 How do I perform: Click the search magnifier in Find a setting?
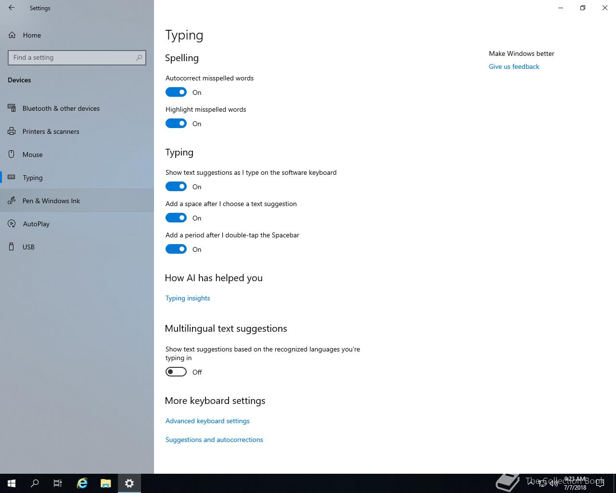click(139, 57)
